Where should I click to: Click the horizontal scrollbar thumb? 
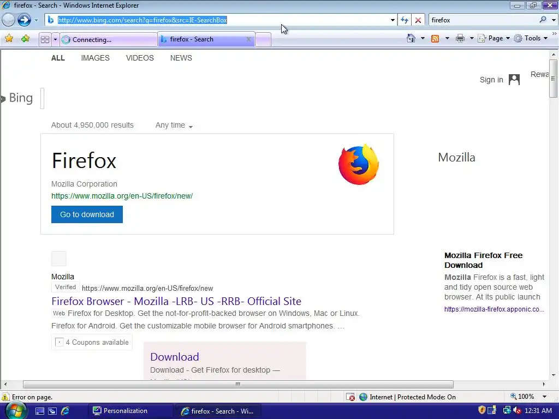pyautogui.click(x=238, y=384)
